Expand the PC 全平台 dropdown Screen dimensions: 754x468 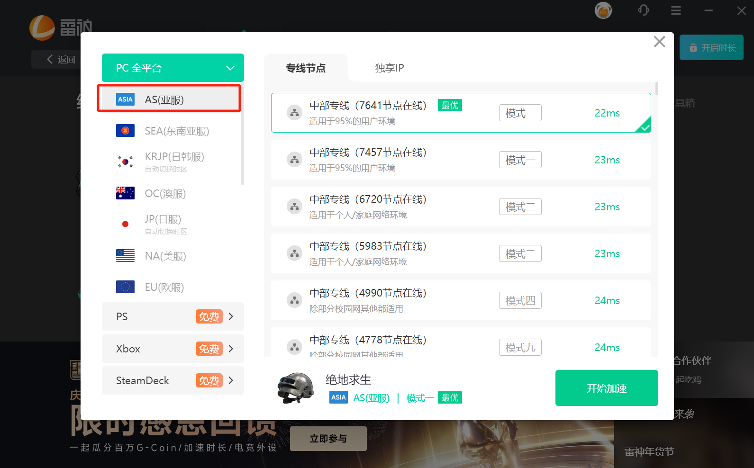pyautogui.click(x=173, y=68)
